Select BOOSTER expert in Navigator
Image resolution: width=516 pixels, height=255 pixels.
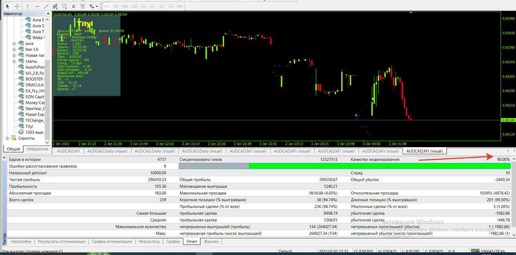click(x=35, y=79)
